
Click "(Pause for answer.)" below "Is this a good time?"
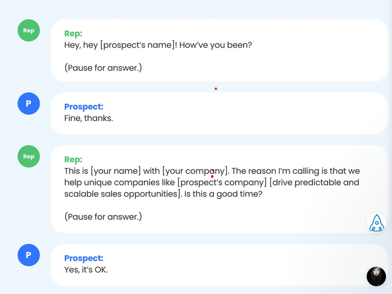tap(103, 216)
